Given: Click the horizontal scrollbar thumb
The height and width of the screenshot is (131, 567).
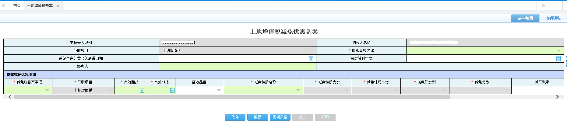Looking at the screenshot, I should pyautogui.click(x=231, y=97).
